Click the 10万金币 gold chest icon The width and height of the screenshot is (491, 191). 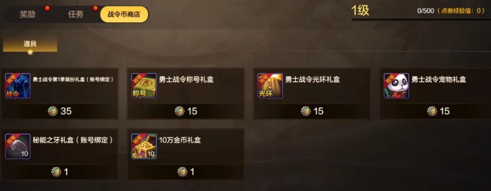144,147
